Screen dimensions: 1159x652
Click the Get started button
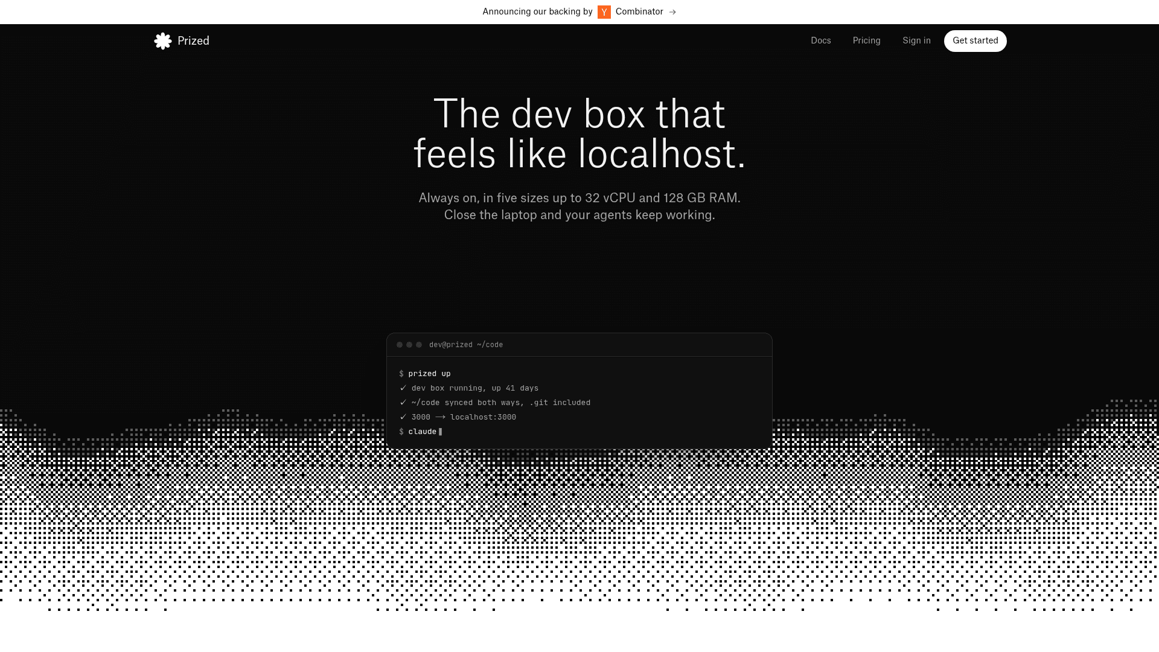[x=975, y=41]
